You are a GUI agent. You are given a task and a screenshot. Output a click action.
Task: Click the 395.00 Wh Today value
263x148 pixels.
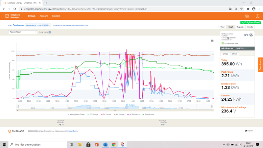[x=231, y=64]
